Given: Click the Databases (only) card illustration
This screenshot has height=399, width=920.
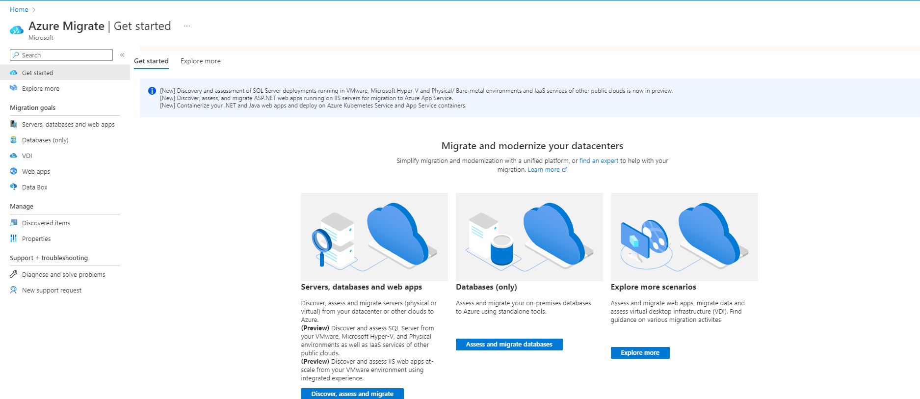Looking at the screenshot, I should coord(529,237).
